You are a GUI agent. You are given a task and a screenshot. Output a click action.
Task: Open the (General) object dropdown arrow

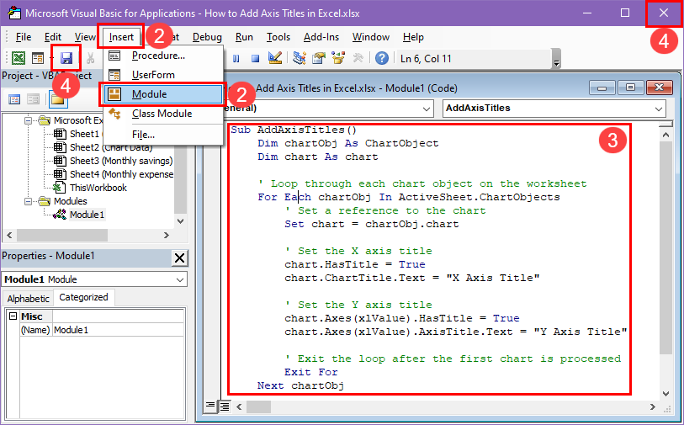[x=427, y=109]
